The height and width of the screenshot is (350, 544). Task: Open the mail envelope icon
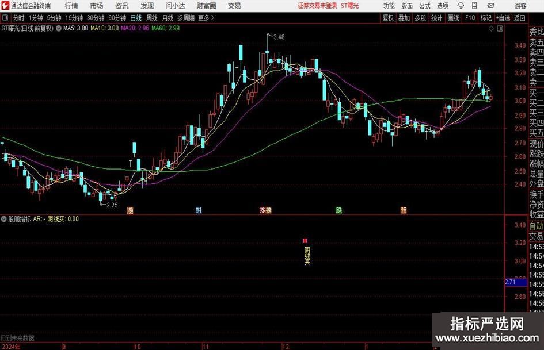[490, 6]
